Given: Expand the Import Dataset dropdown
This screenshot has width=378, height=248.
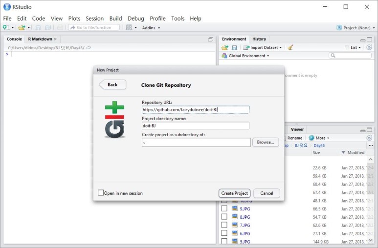Looking at the screenshot, I should click(262, 47).
